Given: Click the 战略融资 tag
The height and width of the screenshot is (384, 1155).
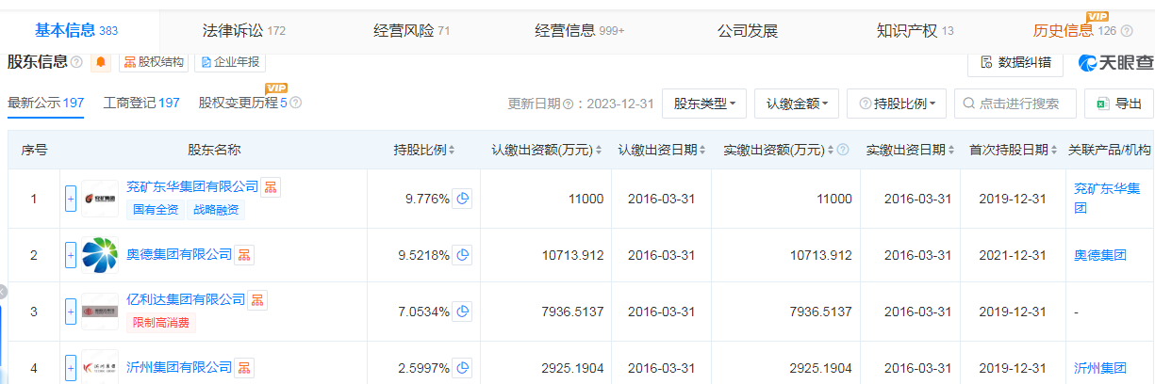Looking at the screenshot, I should (216, 210).
